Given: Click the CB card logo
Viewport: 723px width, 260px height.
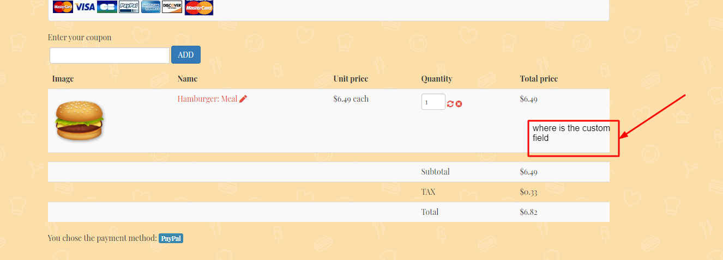Looking at the screenshot, I should point(107,7).
